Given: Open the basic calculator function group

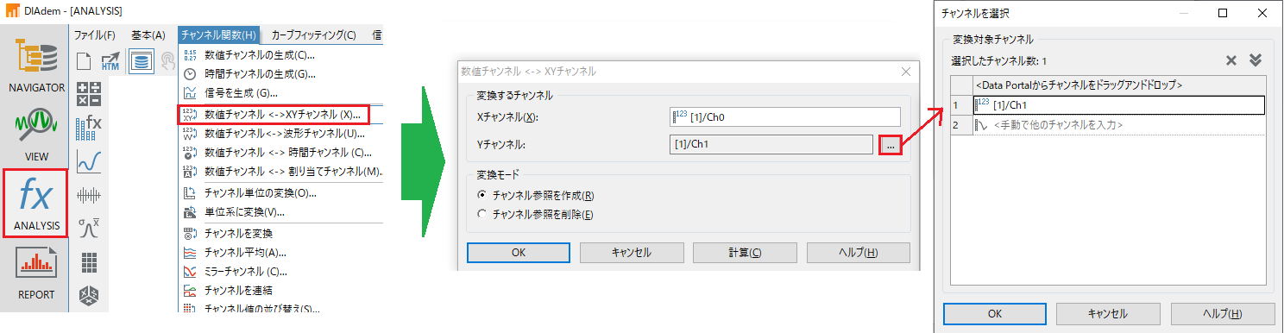Looking at the screenshot, I should [x=89, y=93].
